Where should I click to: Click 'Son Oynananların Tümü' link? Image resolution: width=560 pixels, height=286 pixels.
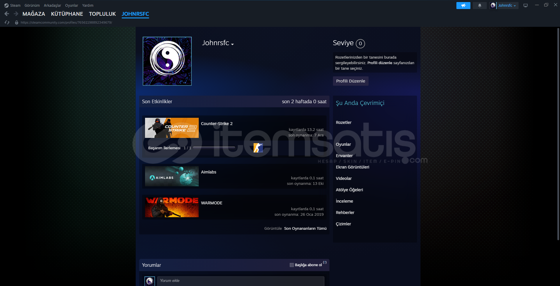pyautogui.click(x=305, y=229)
